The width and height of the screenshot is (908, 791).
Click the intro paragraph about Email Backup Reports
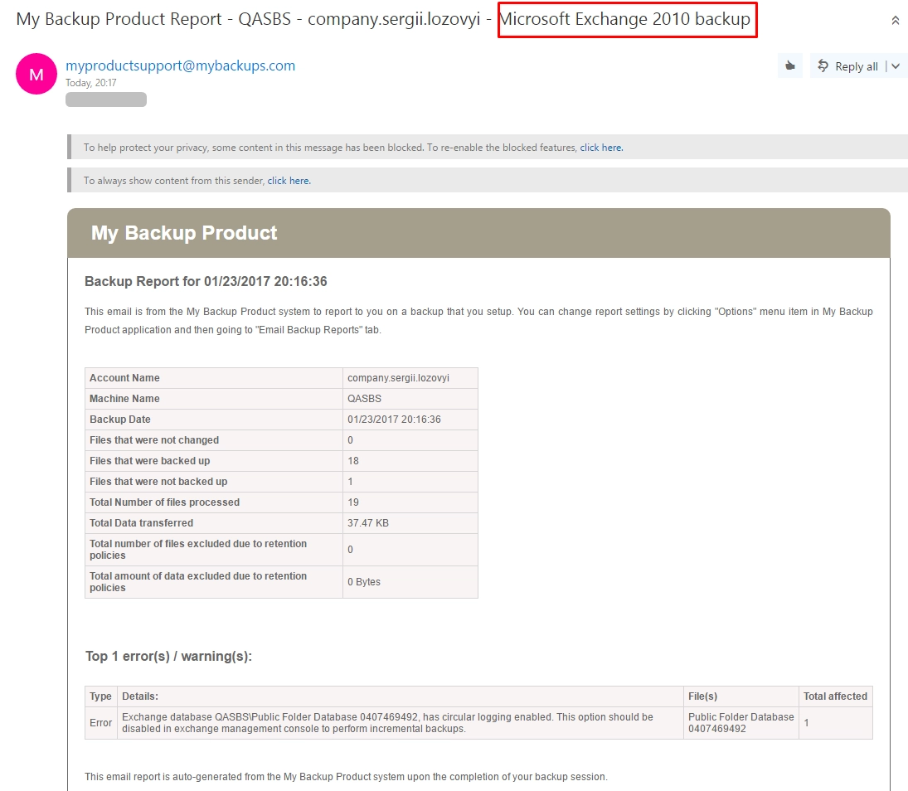pyautogui.click(x=478, y=321)
